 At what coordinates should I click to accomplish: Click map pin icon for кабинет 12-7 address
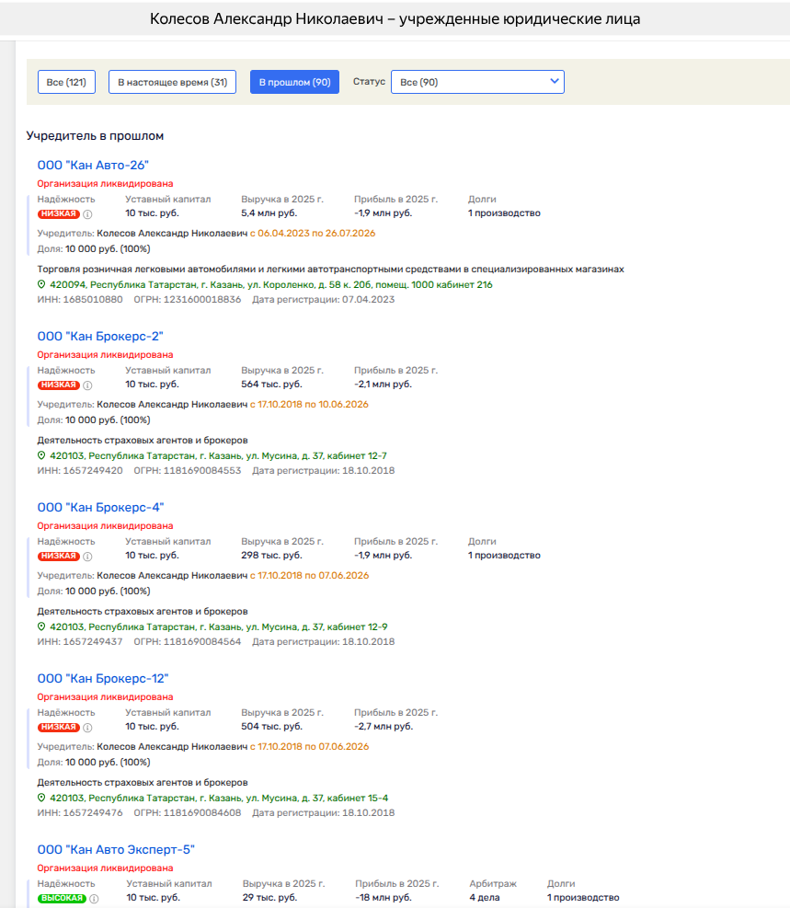coord(41,455)
